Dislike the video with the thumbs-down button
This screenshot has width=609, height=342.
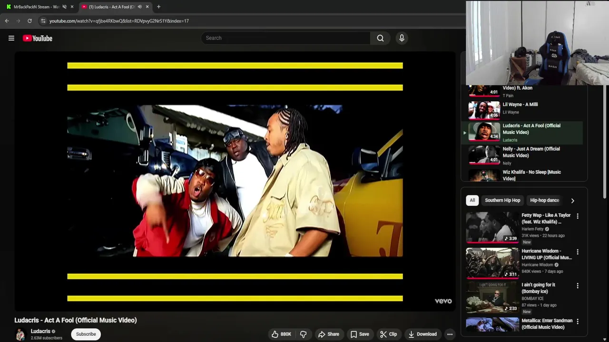coord(303,334)
